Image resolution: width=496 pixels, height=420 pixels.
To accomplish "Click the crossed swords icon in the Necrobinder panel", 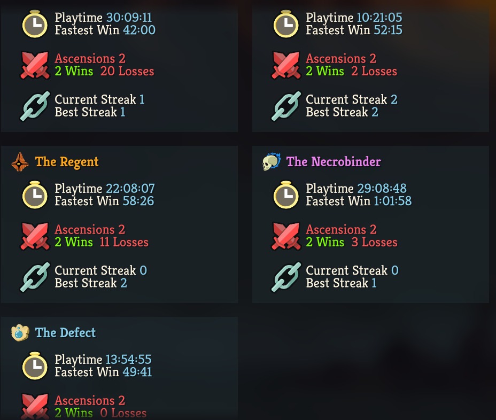I will click(286, 236).
